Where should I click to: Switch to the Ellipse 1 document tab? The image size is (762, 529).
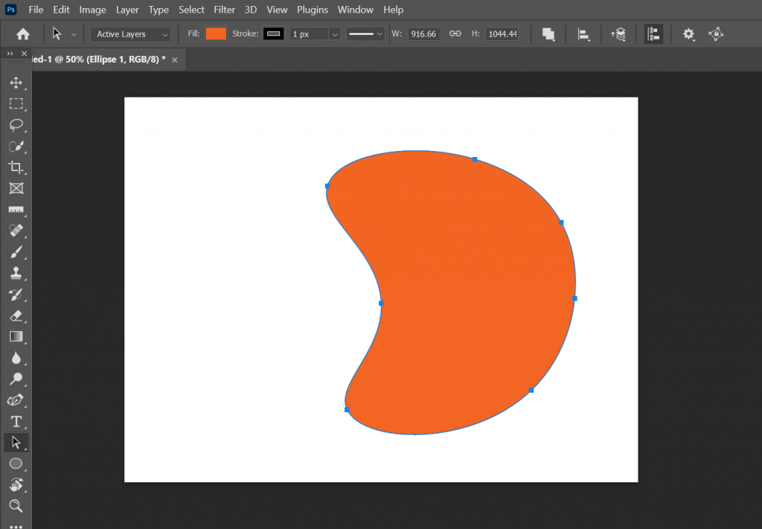click(x=97, y=60)
